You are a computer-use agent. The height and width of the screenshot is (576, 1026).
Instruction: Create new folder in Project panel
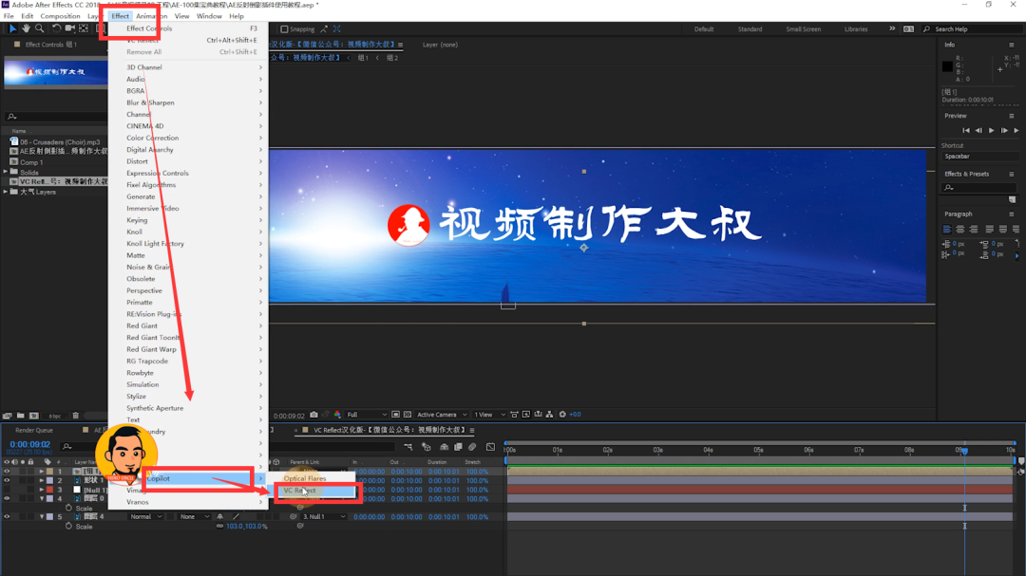21,416
